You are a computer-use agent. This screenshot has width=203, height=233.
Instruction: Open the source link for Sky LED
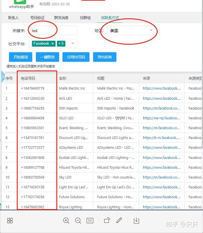click(x=161, y=177)
